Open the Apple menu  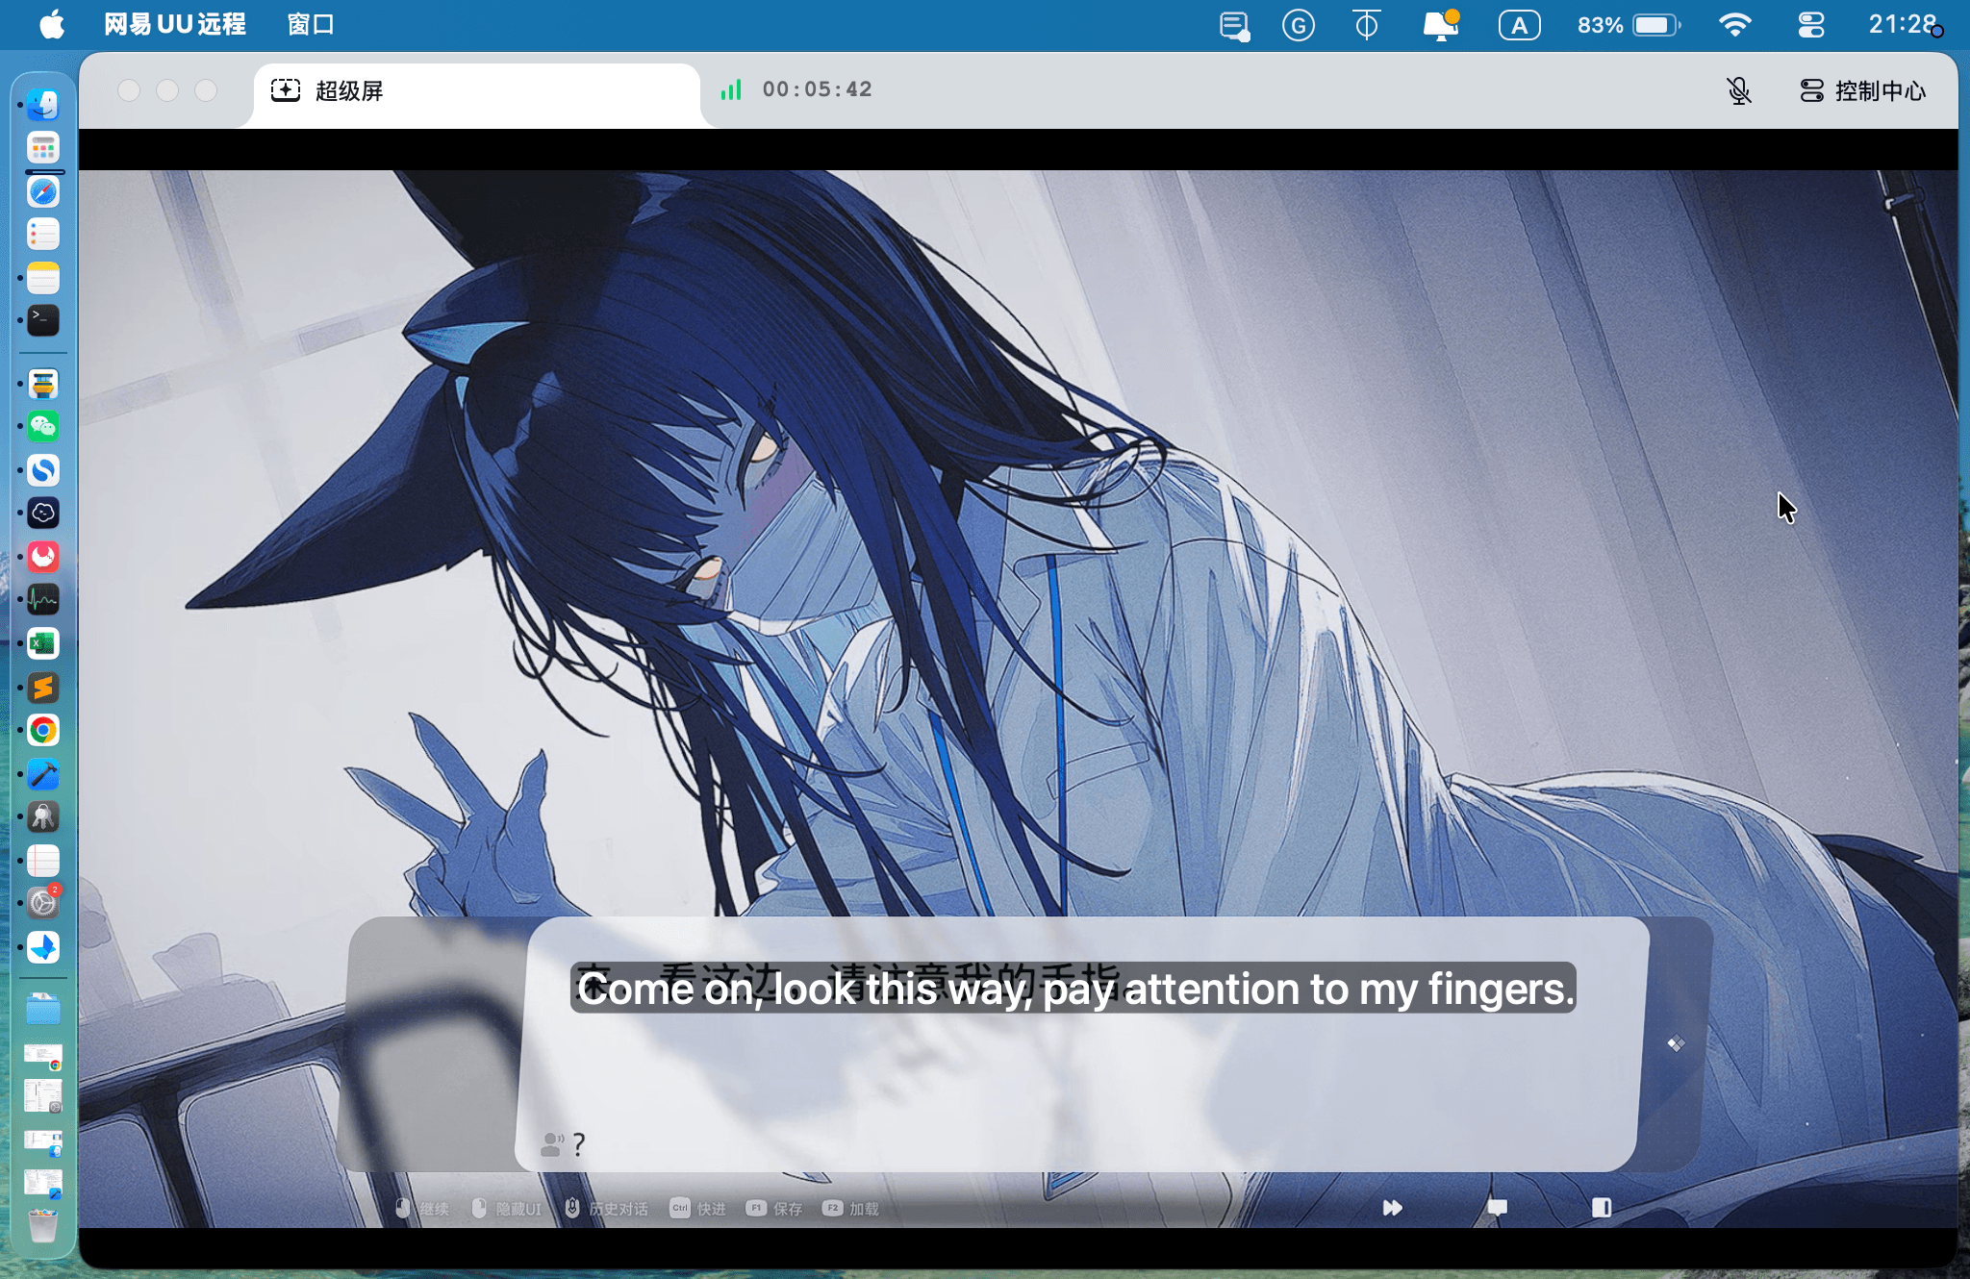[52, 25]
